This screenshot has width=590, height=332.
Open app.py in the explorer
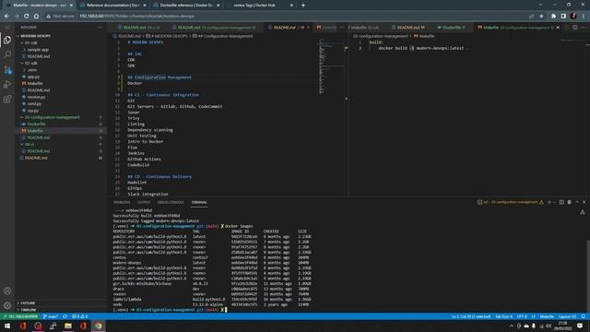tap(33, 77)
